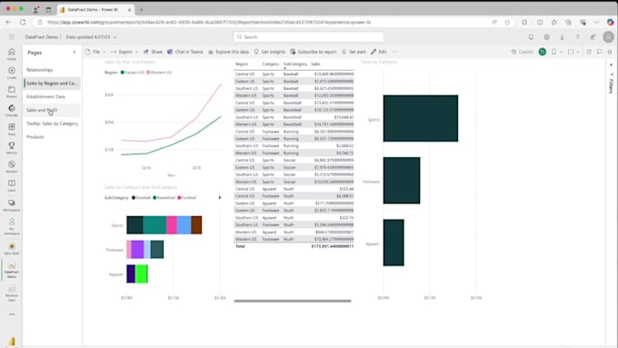618x348 pixels.
Task: Click the browser address bar URL
Action: click(x=209, y=23)
